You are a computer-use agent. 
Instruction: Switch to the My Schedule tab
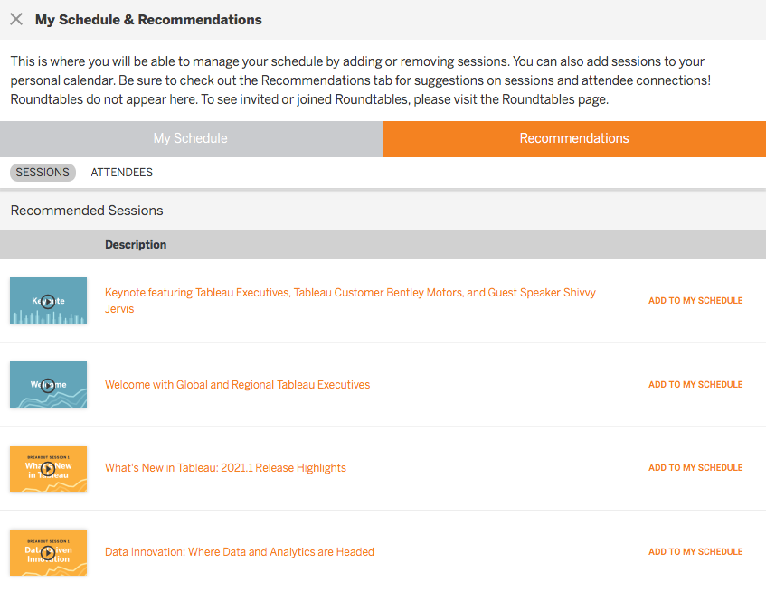tap(191, 138)
